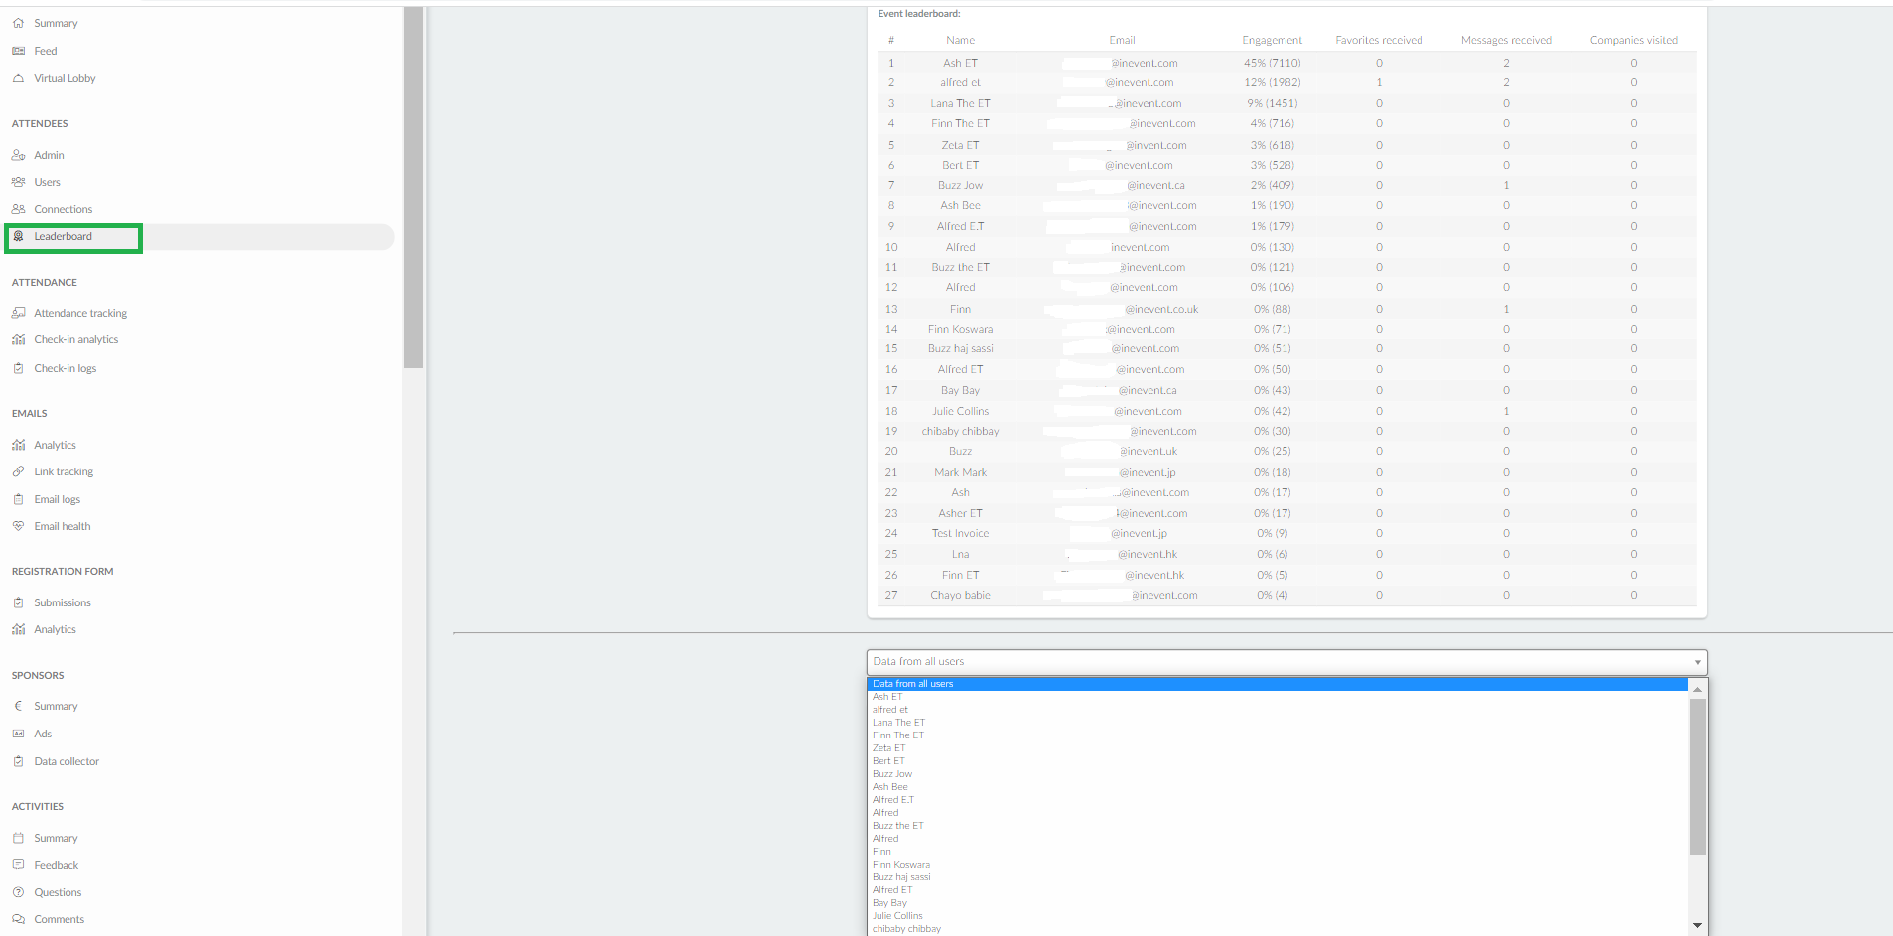Click the Virtual Lobby icon
Screen dimensions: 1893x936
18,78
